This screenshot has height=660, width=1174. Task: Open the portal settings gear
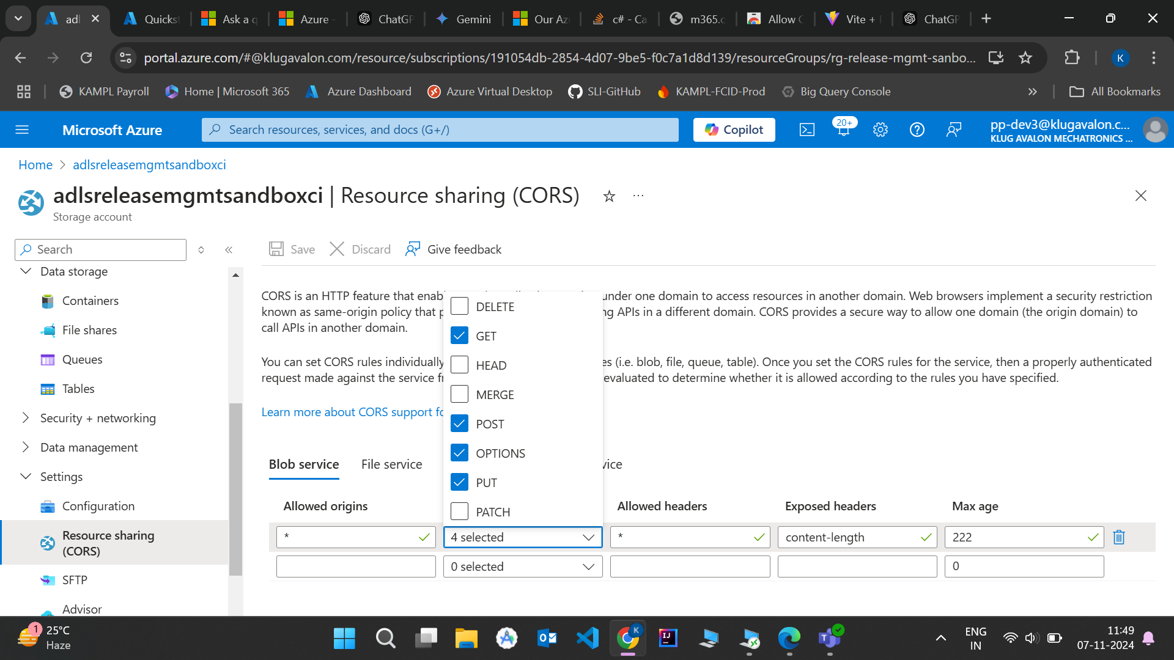click(880, 129)
